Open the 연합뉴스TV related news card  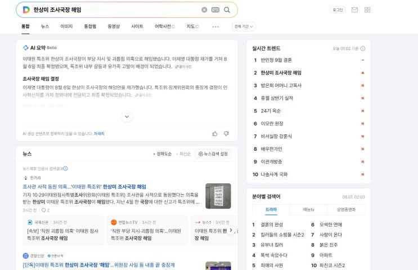147,230
